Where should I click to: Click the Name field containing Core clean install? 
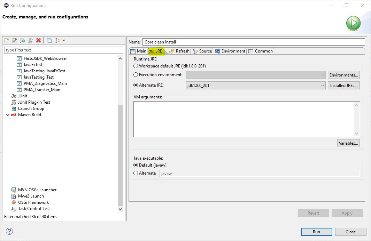[253, 42]
